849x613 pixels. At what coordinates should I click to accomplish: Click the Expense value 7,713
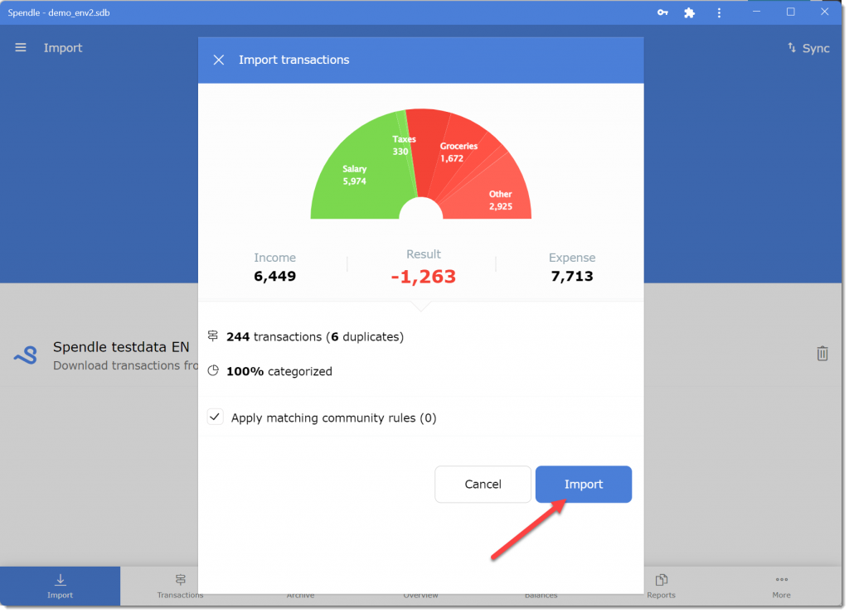pyautogui.click(x=572, y=277)
